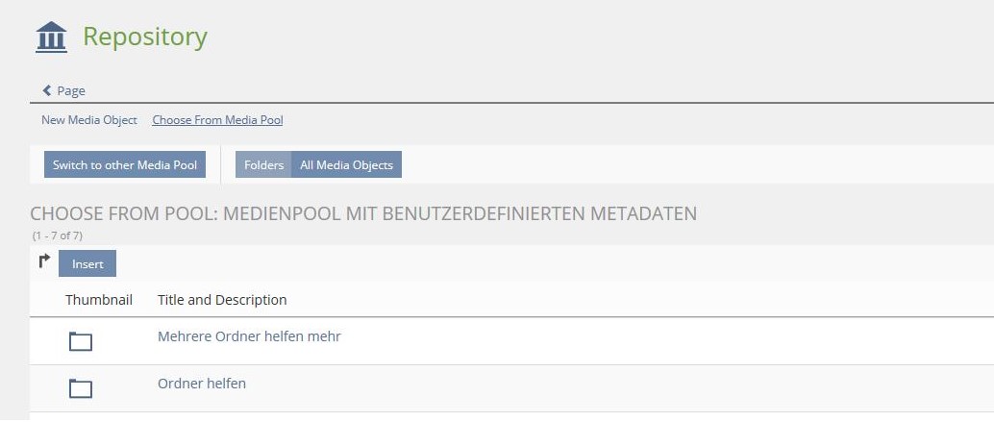Image resolution: width=994 pixels, height=422 pixels.
Task: Switch view to Folders
Action: tap(263, 165)
